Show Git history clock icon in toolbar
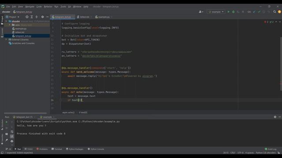 tap(264, 12)
